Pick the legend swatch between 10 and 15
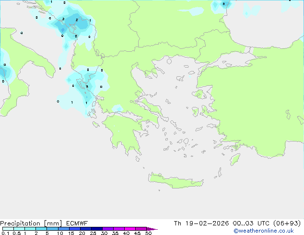The height and width of the screenshot is (235, 304). pyautogui.click(x=63, y=229)
